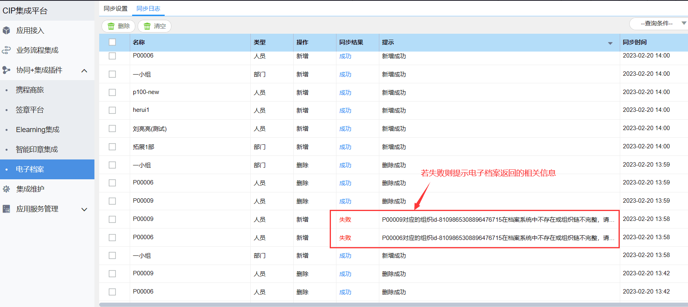Viewport: 688px width, 307px height.
Task: Check the box for p100-new row
Action: (x=112, y=92)
